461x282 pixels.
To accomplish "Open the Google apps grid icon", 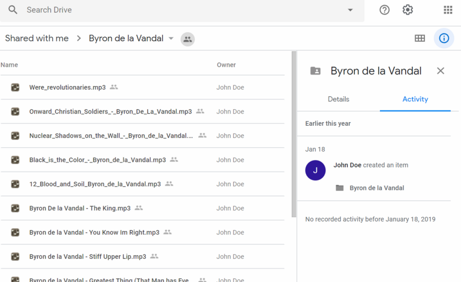I will click(x=448, y=10).
